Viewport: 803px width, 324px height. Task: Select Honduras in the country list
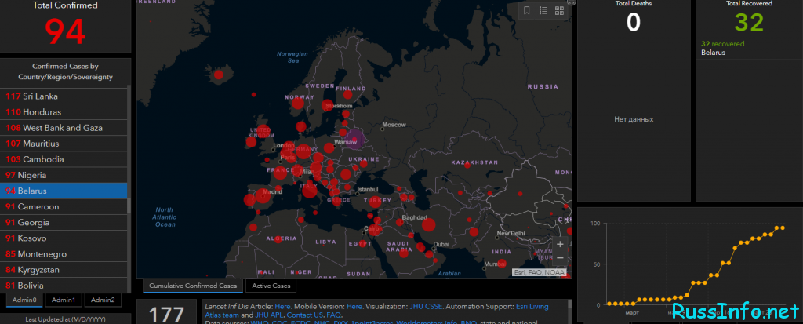pyautogui.click(x=64, y=111)
